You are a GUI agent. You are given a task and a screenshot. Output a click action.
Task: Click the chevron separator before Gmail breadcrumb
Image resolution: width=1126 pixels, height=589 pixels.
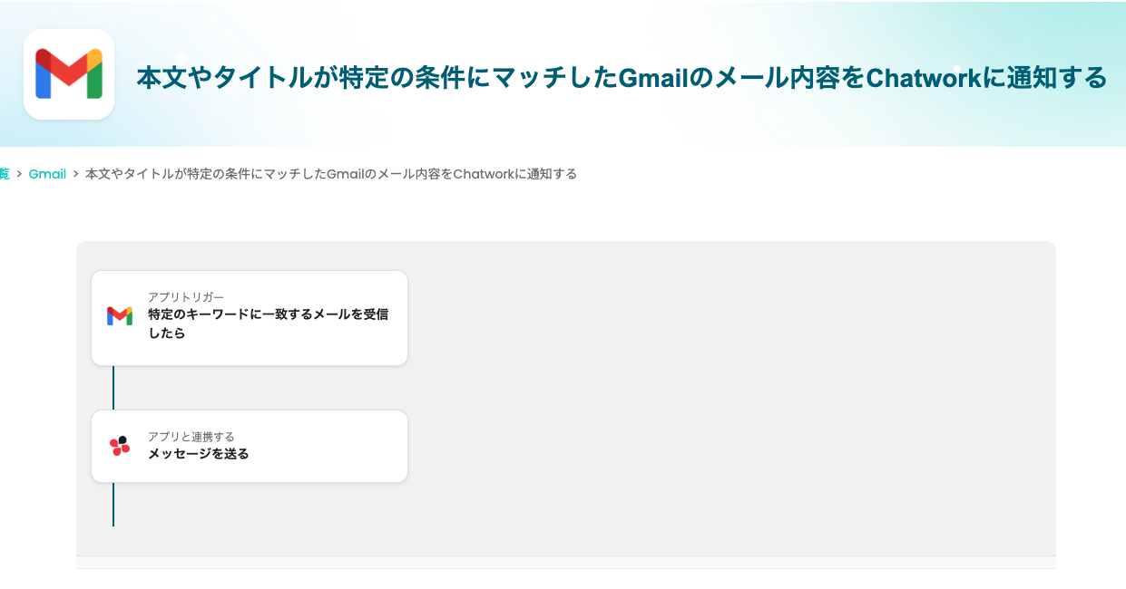[19, 174]
